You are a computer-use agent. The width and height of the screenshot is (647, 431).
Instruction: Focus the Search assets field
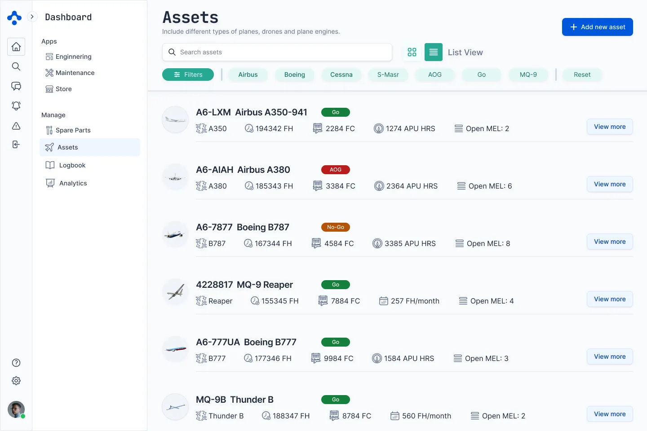coord(277,52)
